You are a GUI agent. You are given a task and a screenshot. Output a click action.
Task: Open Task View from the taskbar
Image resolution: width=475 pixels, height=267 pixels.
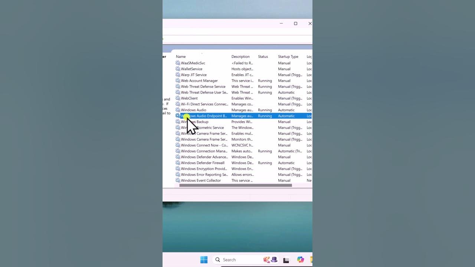pyautogui.click(x=286, y=260)
